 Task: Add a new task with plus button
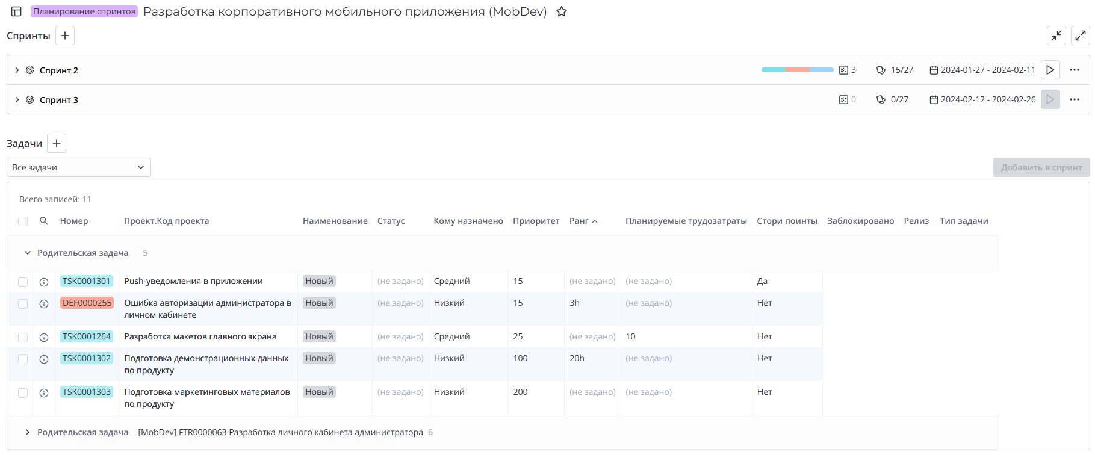(57, 143)
